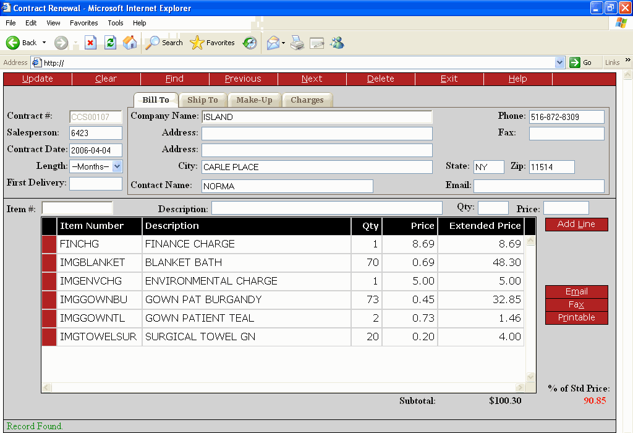Switch to the Charges tab
Viewport: 633px width, 433px height.
[x=307, y=100]
